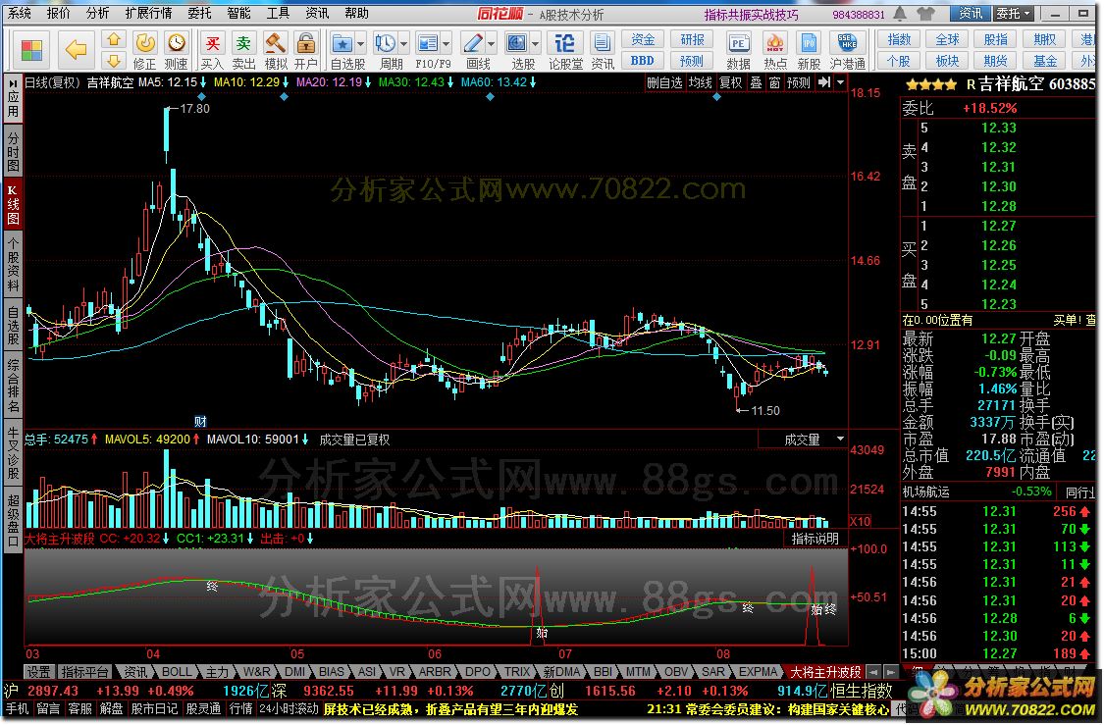Expand the F10/F9 dropdown arrow
Viewport: 1104px width, 725px height.
(x=447, y=43)
